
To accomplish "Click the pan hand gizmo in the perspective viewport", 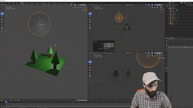I will click(78, 8).
